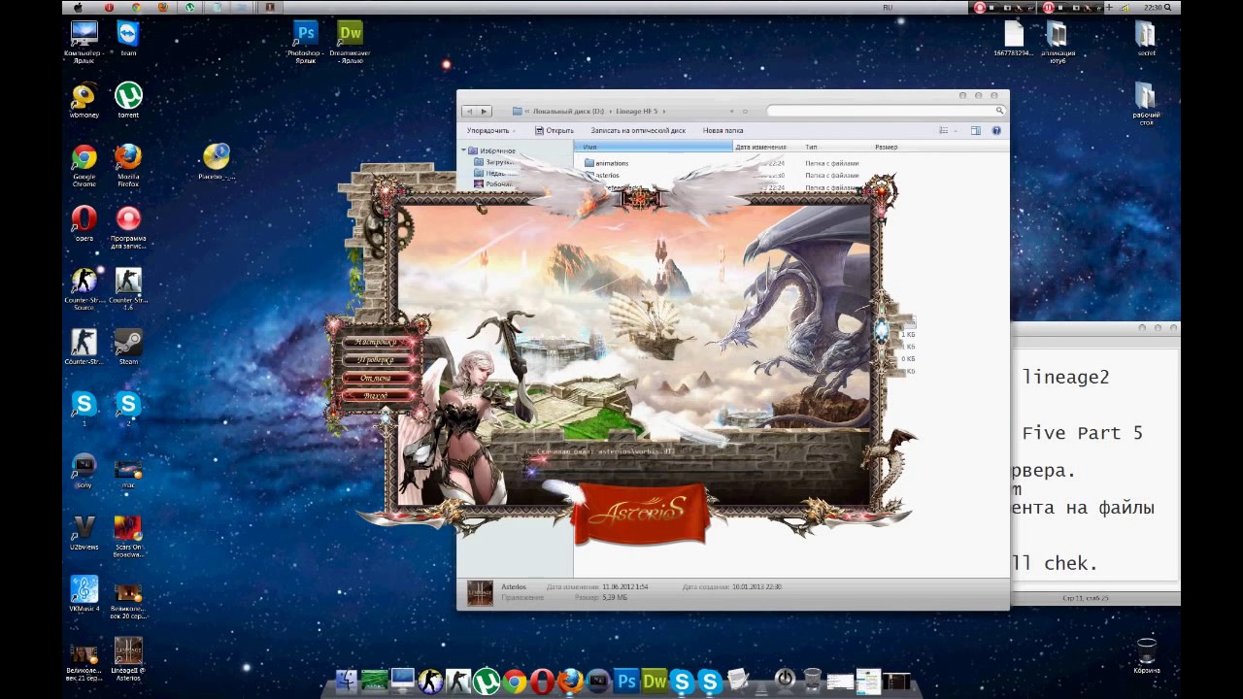Open the Photoshop desktop shortcut
The height and width of the screenshot is (699, 1243).
pyautogui.click(x=305, y=41)
